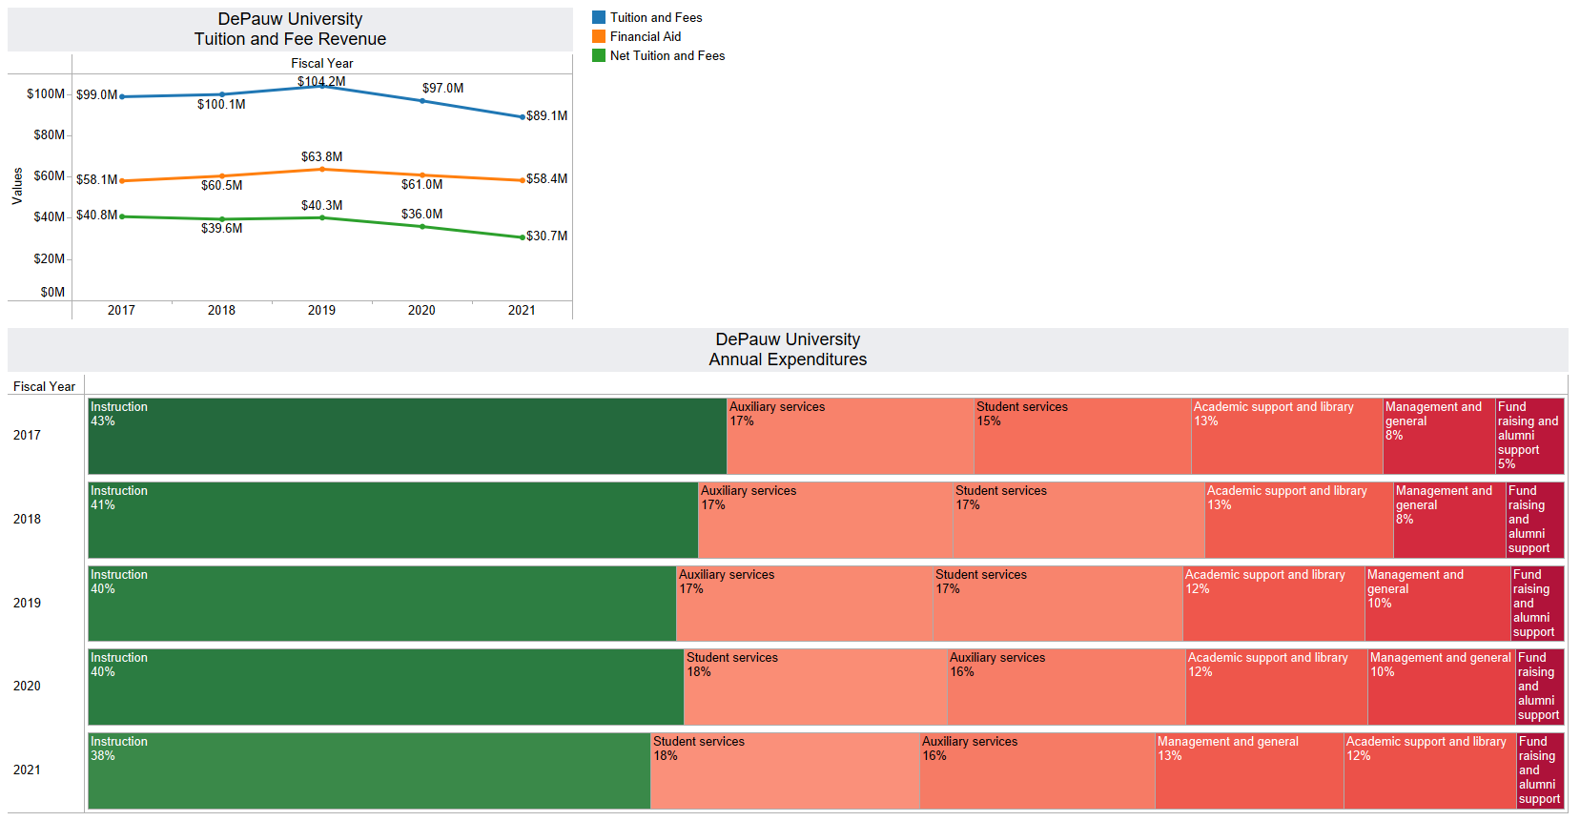Screen dimensions: 1580x821
Task: Select the Net Tuition and Fees legend label
Action: (x=667, y=55)
